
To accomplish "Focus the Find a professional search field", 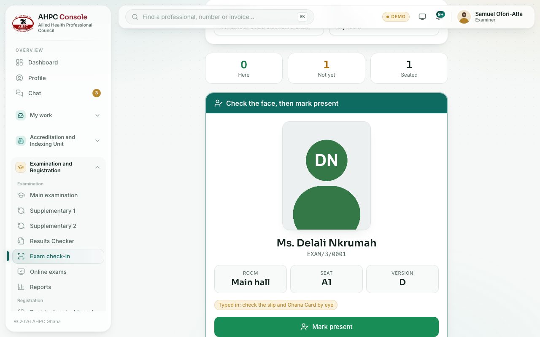I will [220, 17].
